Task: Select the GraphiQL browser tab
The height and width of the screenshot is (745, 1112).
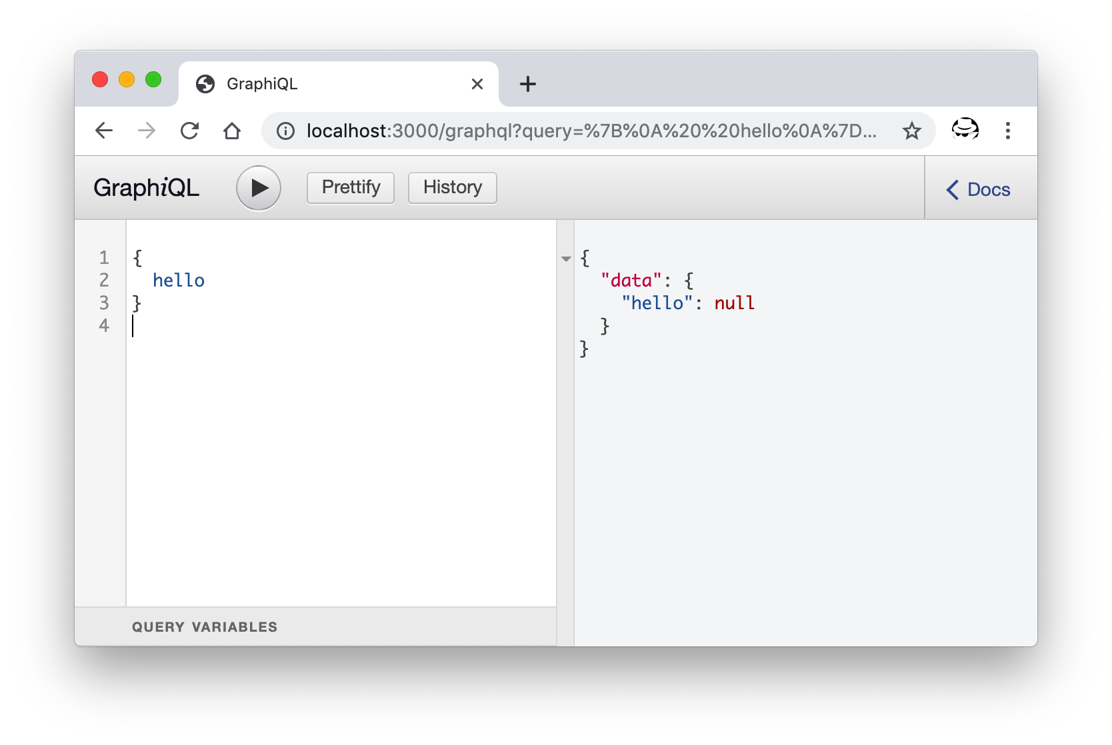Action: (339, 84)
